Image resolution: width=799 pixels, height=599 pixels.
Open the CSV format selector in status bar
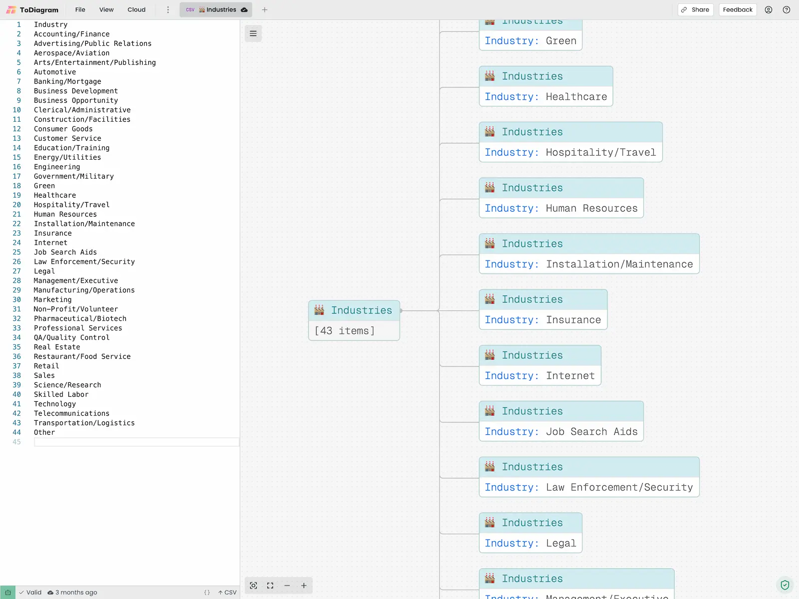(x=227, y=593)
